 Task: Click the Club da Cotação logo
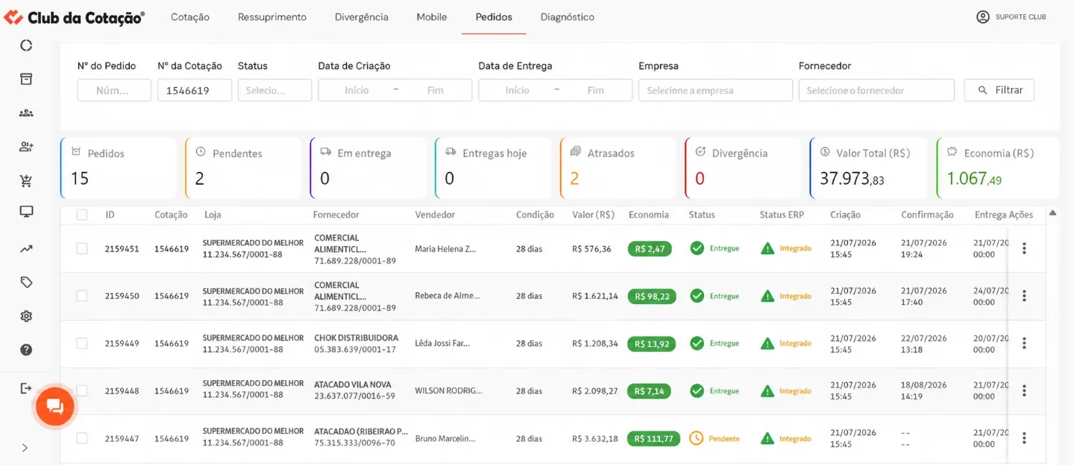(74, 17)
